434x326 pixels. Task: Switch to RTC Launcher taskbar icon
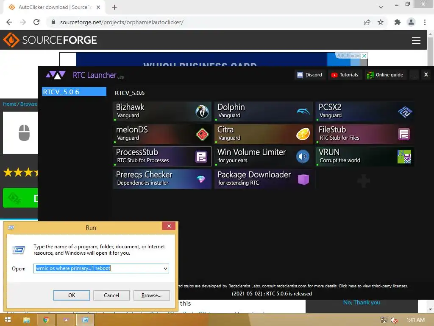(66, 320)
